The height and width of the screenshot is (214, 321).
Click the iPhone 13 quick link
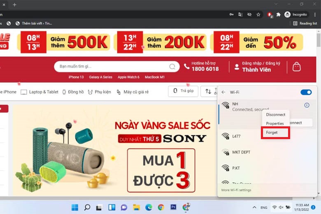(x=76, y=77)
